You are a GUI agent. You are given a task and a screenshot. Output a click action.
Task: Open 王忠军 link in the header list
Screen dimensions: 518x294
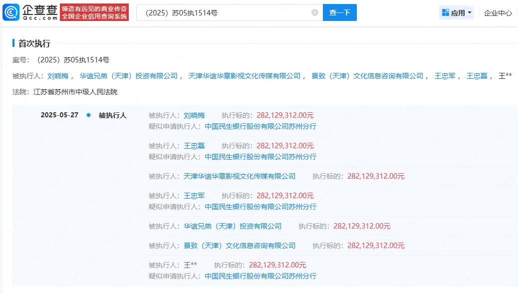pyautogui.click(x=445, y=76)
